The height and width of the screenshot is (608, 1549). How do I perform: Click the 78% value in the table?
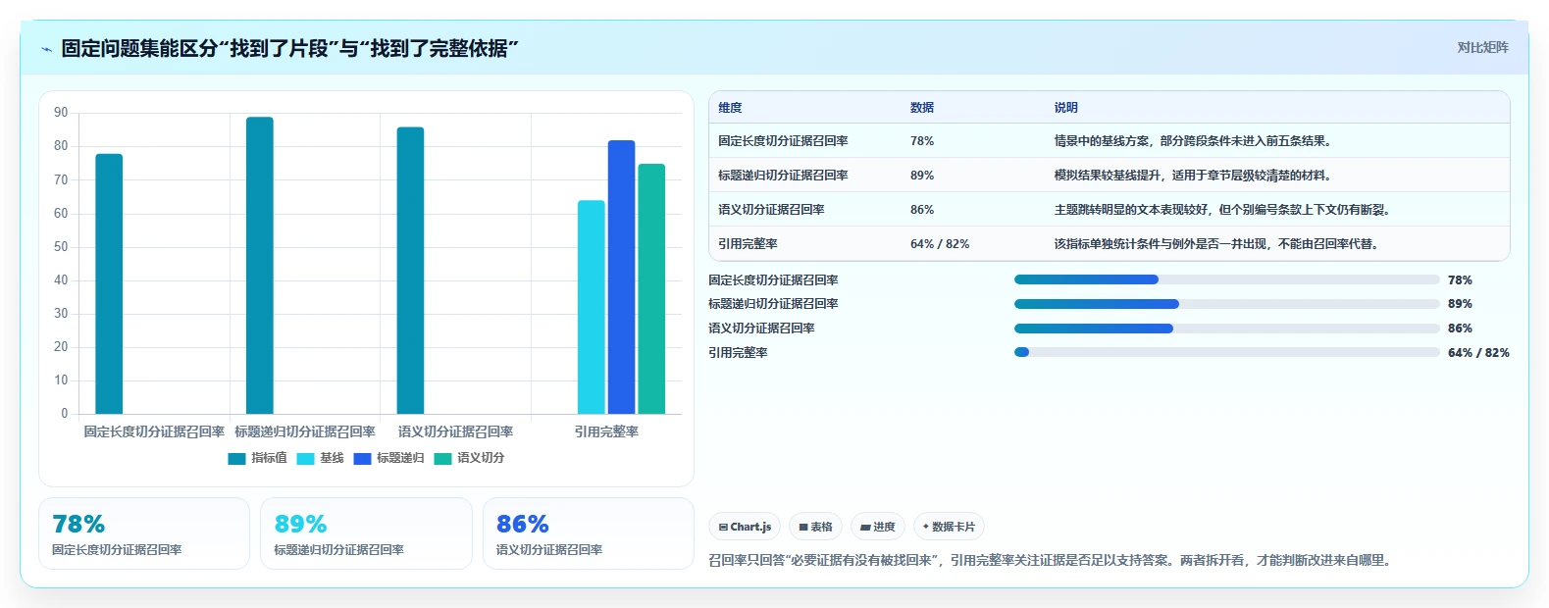coord(922,141)
